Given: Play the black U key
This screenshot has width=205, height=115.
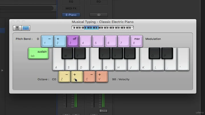Looking at the screenshot, I should [130, 53].
